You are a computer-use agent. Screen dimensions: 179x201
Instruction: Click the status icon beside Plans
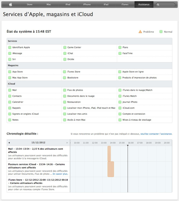click(x=120, y=47)
